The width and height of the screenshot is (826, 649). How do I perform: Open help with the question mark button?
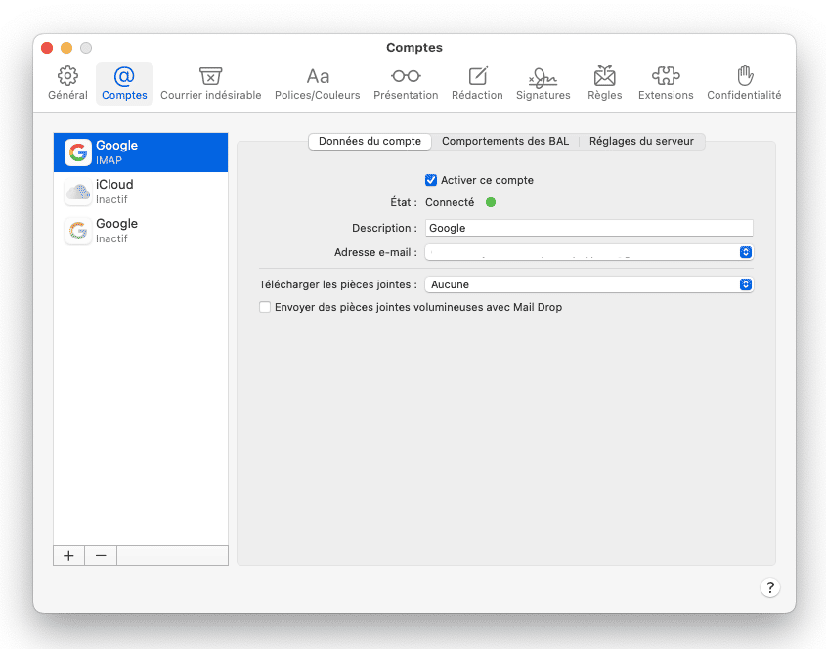coord(770,587)
